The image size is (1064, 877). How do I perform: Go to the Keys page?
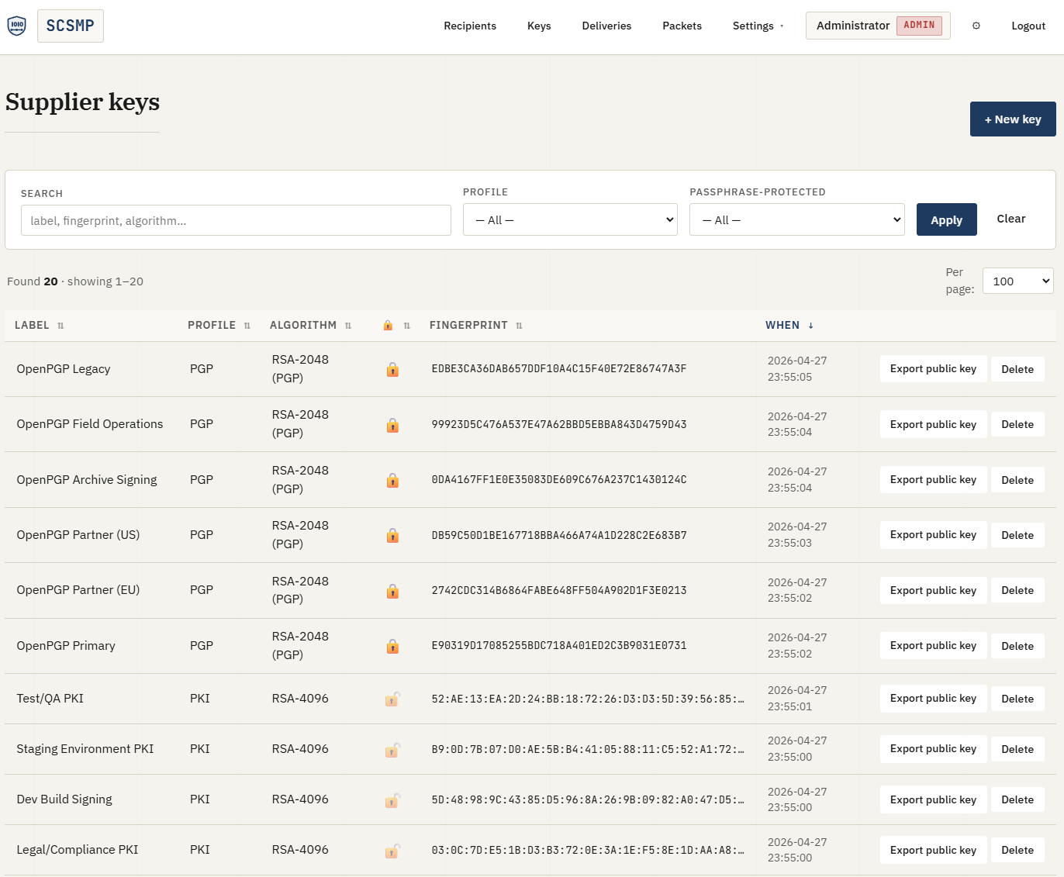[539, 26]
